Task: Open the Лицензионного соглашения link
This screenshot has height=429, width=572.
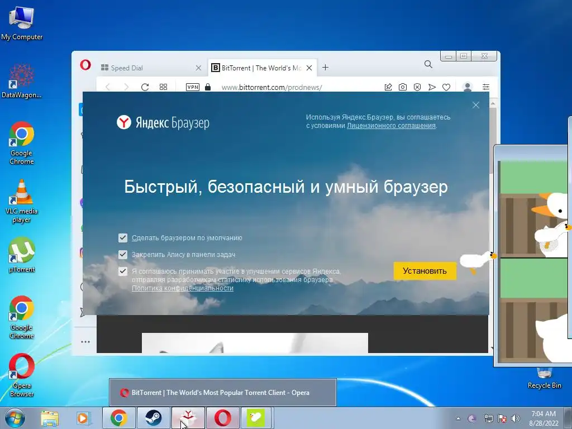Action: 391,126
